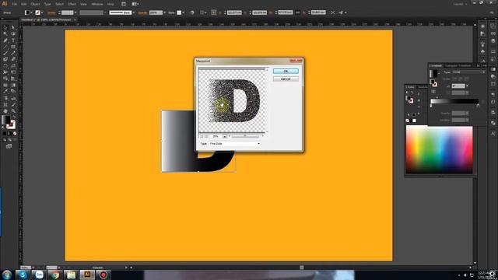The height and width of the screenshot is (280, 498).
Task: Select the Eyedropper tool
Action: (5, 92)
